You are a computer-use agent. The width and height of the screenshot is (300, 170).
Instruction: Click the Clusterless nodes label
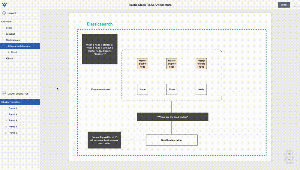(100, 89)
